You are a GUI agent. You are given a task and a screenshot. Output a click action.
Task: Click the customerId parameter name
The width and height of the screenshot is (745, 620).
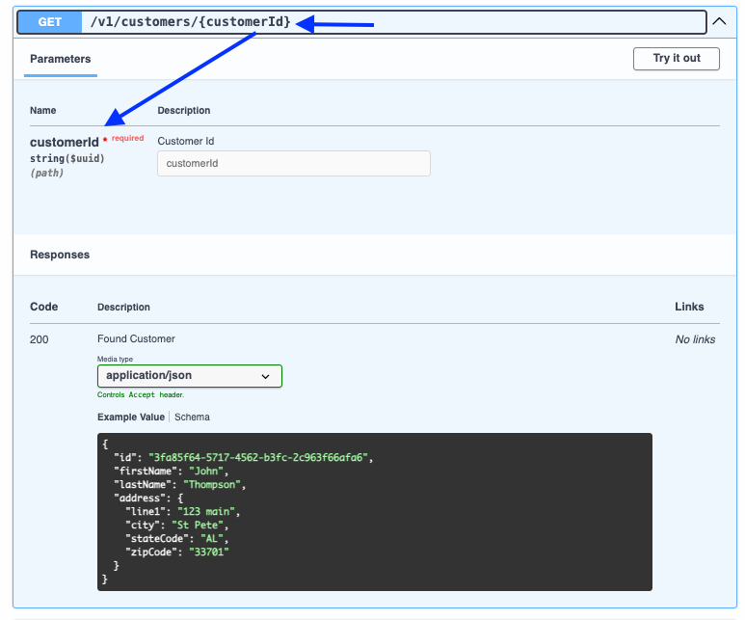pos(64,143)
